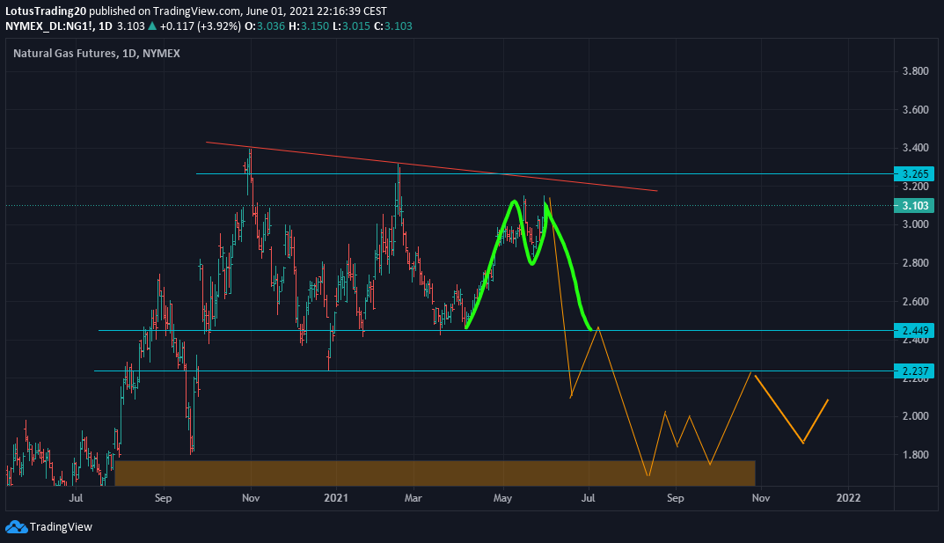Click the 2.449 horizontal line price tag
Image resolution: width=944 pixels, height=543 pixels.
914,331
